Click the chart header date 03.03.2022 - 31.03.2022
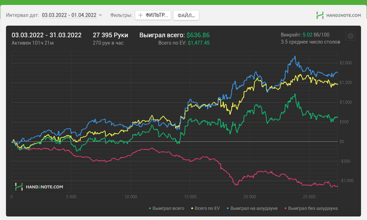Image resolution: width=367 pixels, height=220 pixels. coord(47,35)
